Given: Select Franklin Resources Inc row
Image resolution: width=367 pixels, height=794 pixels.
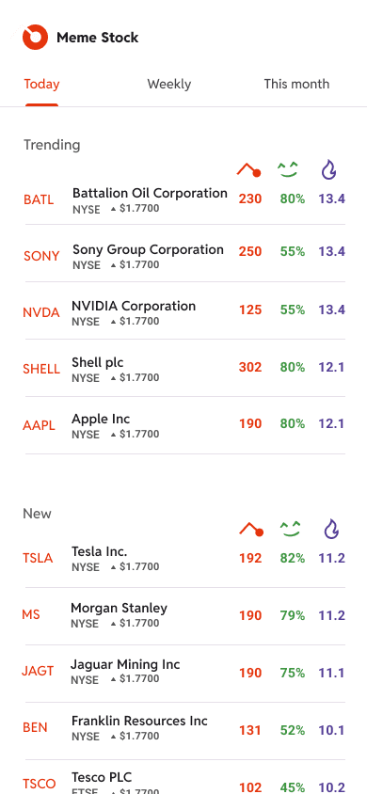Looking at the screenshot, I should 184,731.
